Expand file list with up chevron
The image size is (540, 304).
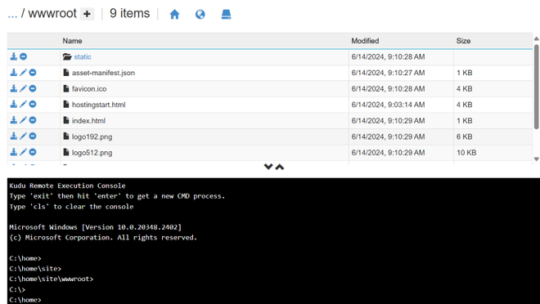pos(280,168)
